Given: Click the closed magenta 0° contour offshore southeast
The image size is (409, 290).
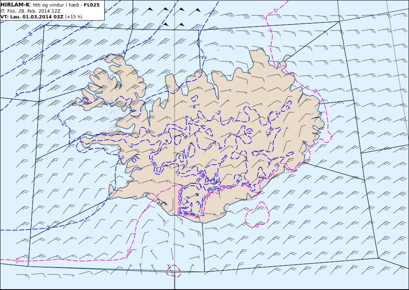Looking at the screenshot, I should point(257,215).
